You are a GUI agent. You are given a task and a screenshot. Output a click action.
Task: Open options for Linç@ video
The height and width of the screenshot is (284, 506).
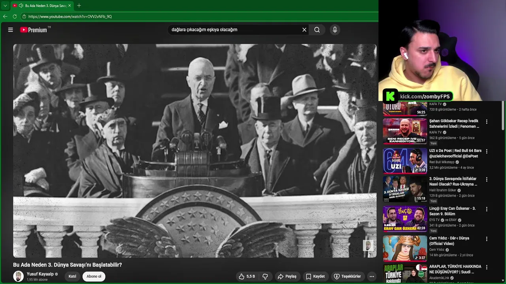(x=487, y=209)
